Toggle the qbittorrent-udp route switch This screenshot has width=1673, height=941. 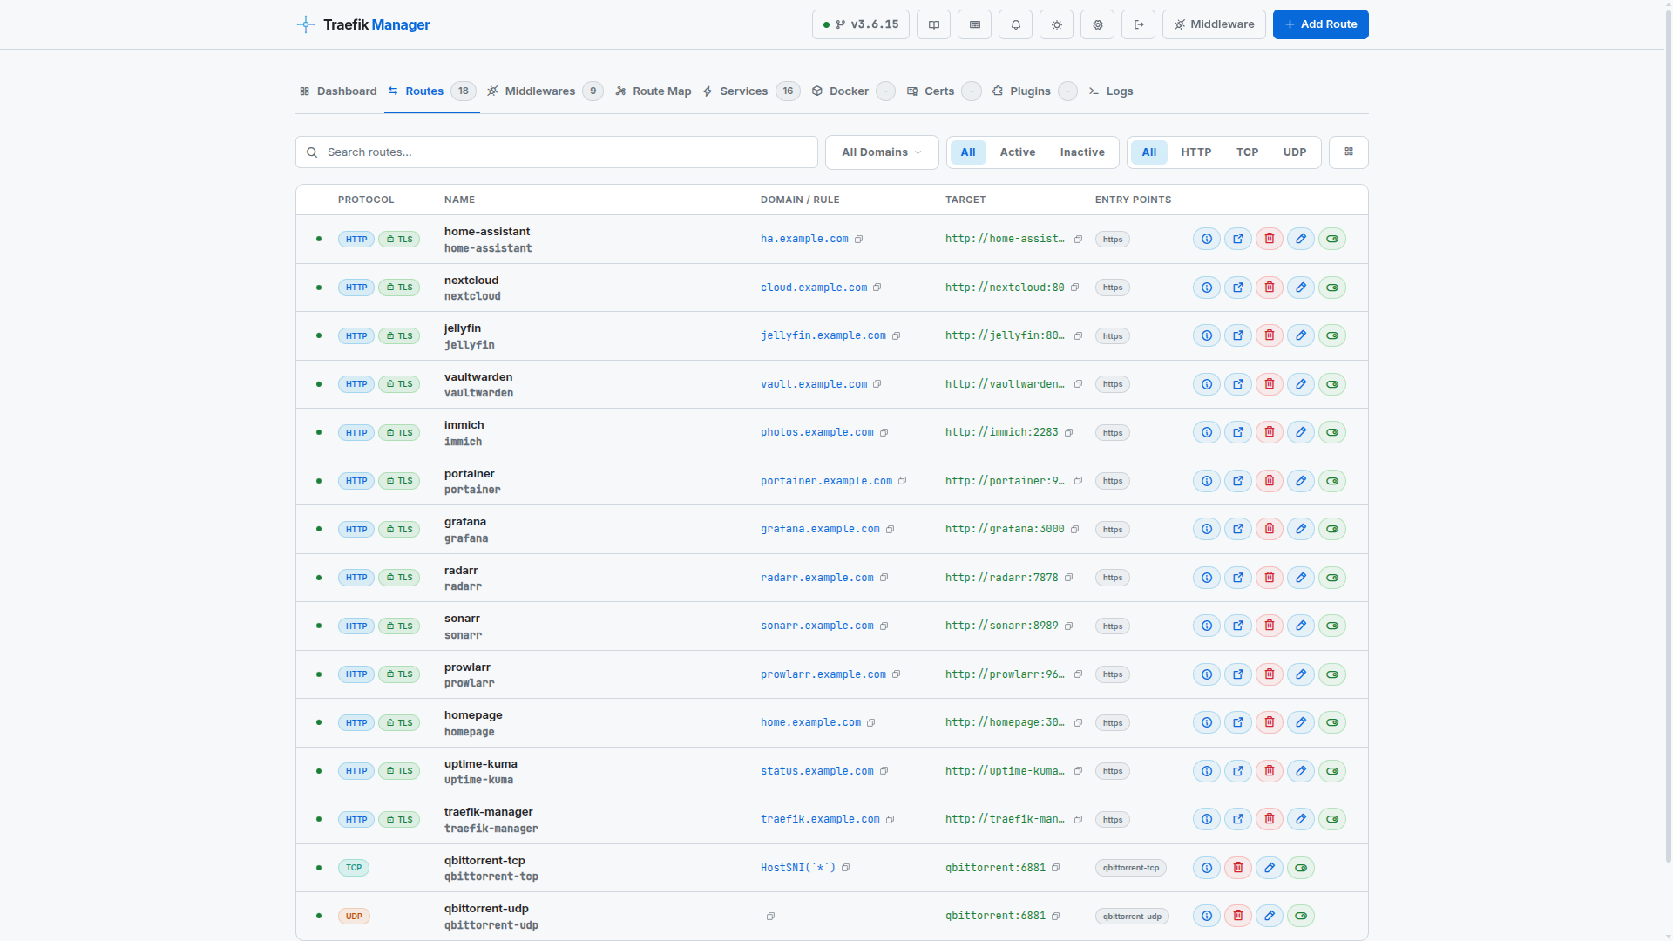click(x=1301, y=916)
